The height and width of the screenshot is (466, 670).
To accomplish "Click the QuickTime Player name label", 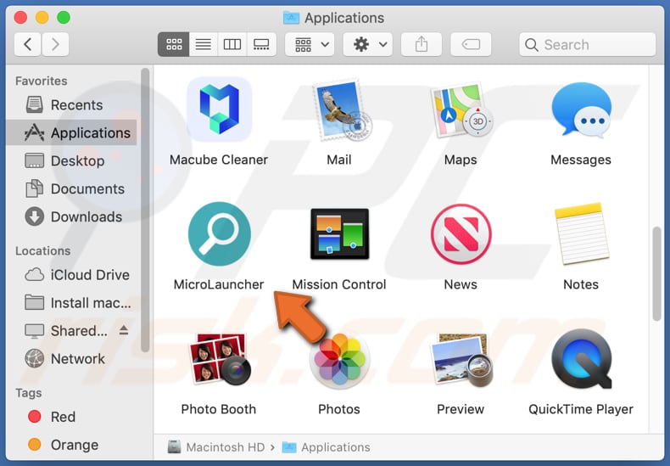I will click(581, 409).
